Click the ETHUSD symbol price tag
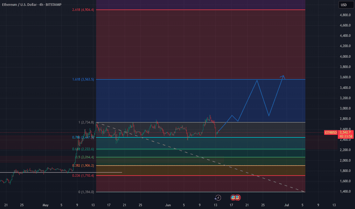355x209 pixels. click(x=331, y=132)
